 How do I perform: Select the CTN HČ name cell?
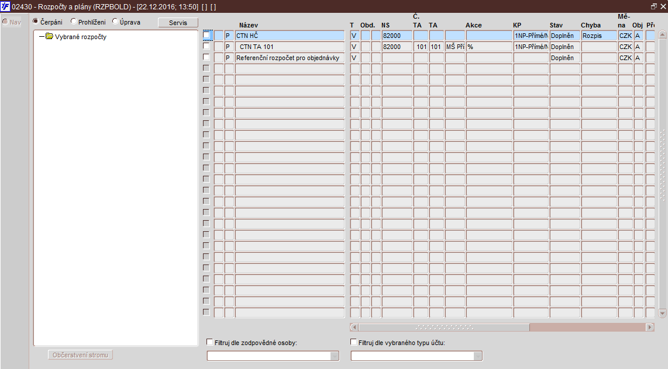point(290,36)
